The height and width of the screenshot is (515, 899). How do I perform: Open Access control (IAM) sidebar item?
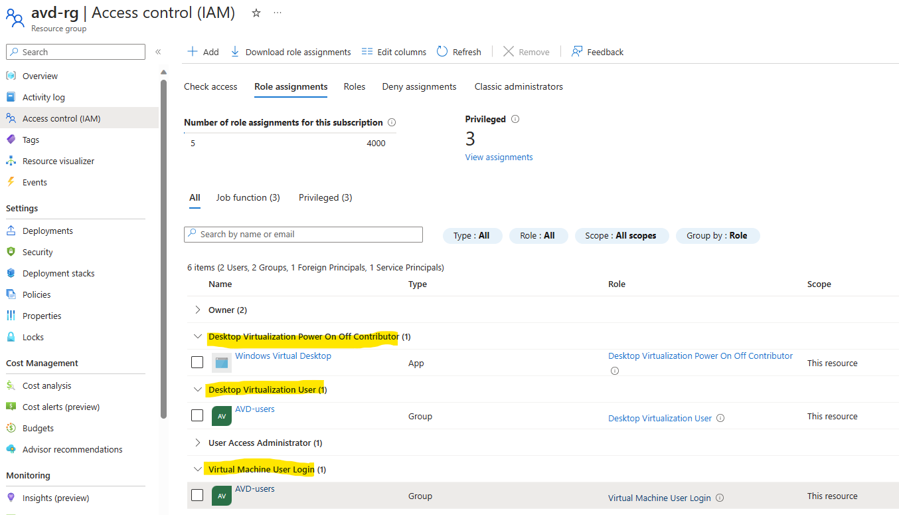click(x=61, y=118)
